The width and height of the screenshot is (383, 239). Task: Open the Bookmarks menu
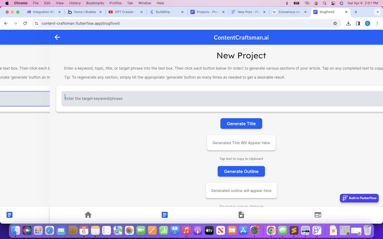95,3
